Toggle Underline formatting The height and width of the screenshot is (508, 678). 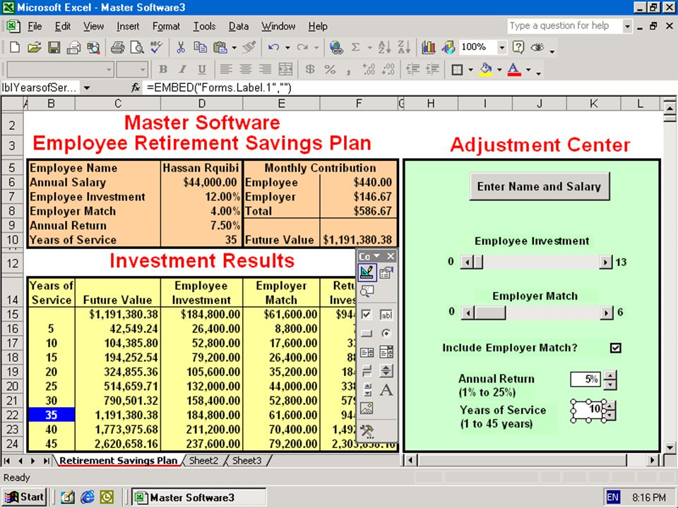(202, 69)
